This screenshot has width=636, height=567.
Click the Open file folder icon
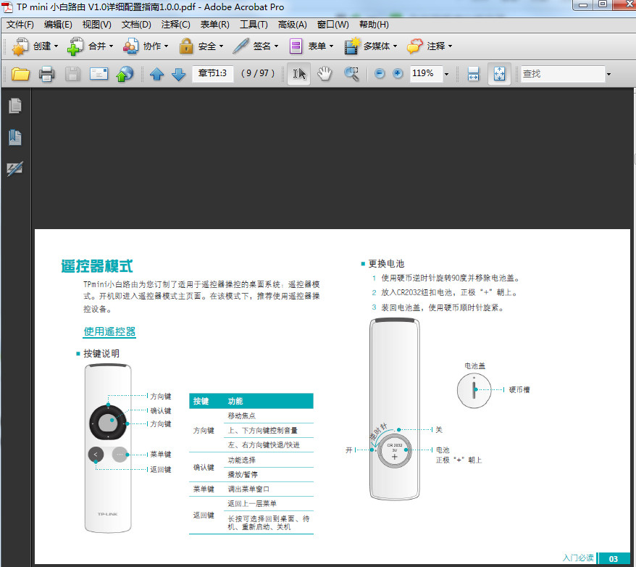click(20, 74)
